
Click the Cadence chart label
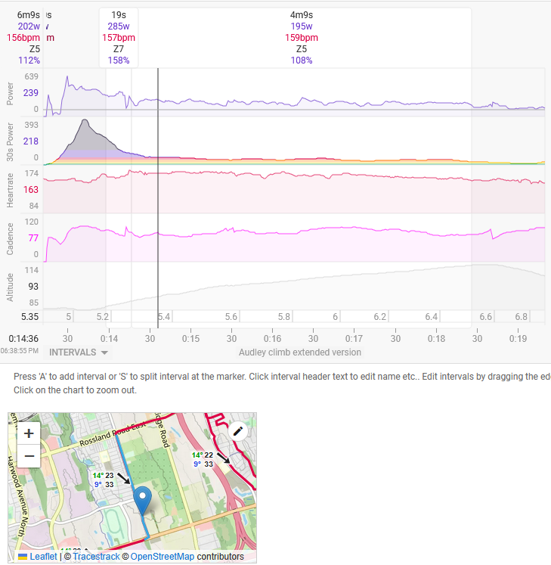[x=10, y=239]
